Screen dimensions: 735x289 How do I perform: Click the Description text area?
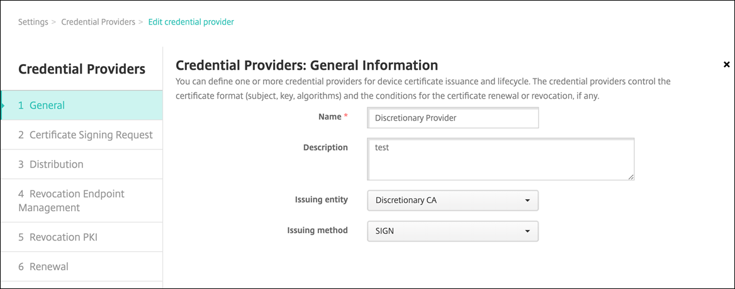[x=500, y=159]
